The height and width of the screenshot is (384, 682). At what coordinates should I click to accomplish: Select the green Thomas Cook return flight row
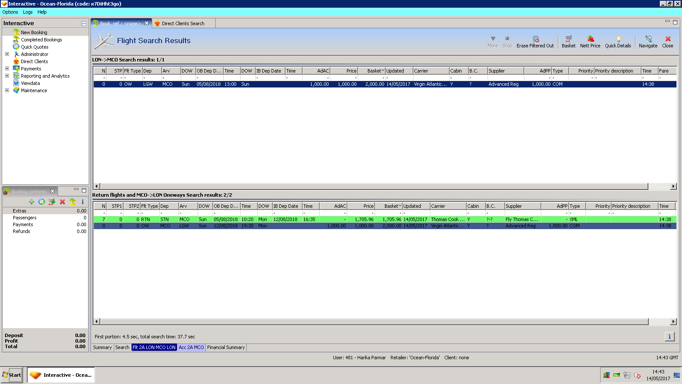pos(385,219)
